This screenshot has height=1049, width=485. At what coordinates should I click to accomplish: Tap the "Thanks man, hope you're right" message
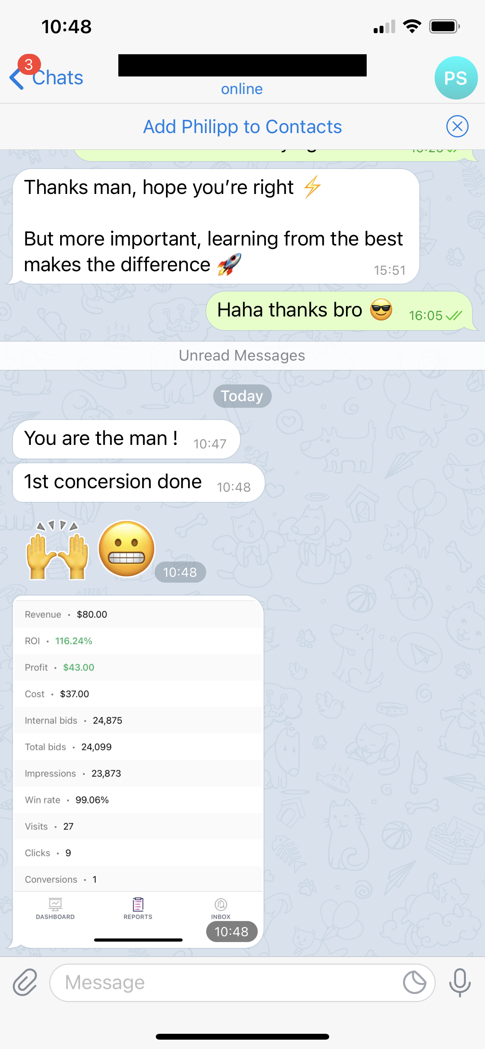(216, 226)
